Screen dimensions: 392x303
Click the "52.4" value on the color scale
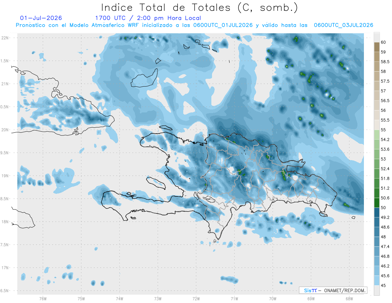click(385, 169)
